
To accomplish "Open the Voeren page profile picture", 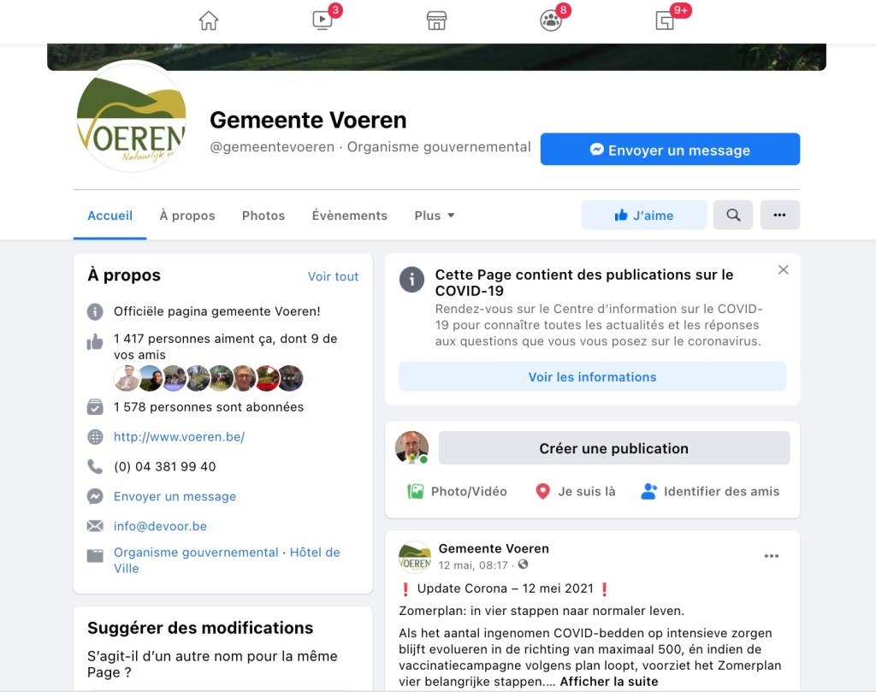I will click(x=132, y=116).
